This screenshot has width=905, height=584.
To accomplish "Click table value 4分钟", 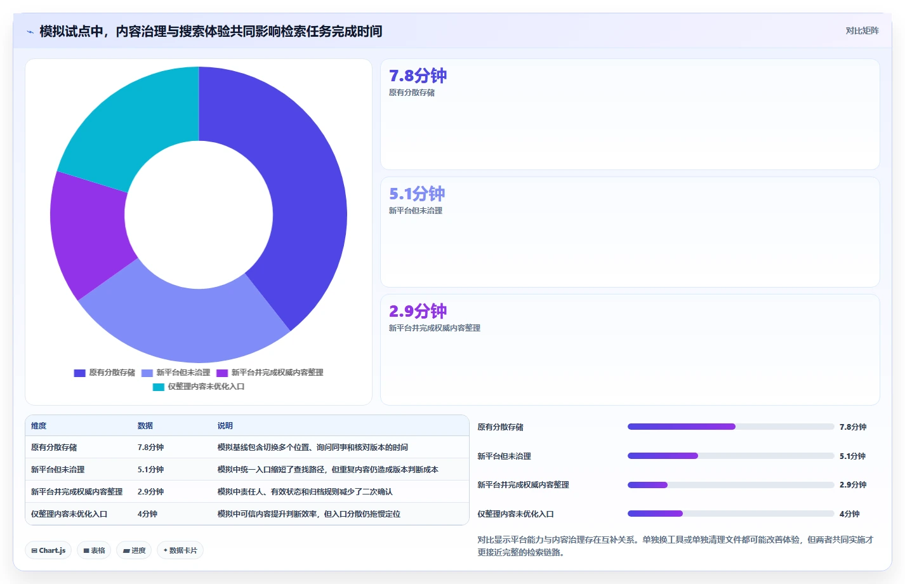I will [147, 514].
